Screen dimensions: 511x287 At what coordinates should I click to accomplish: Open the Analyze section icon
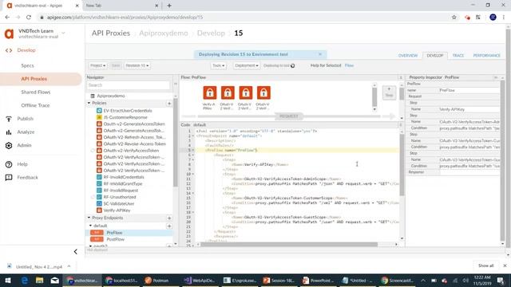[x=9, y=132]
